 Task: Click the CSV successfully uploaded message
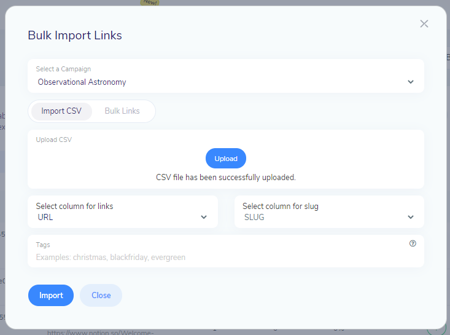pyautogui.click(x=226, y=177)
